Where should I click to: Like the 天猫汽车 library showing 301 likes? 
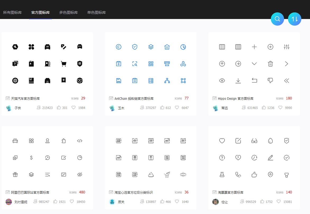59,107
